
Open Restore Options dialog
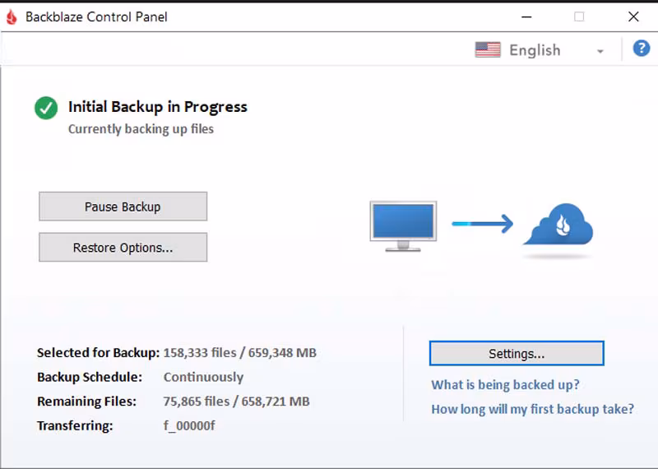coord(123,248)
